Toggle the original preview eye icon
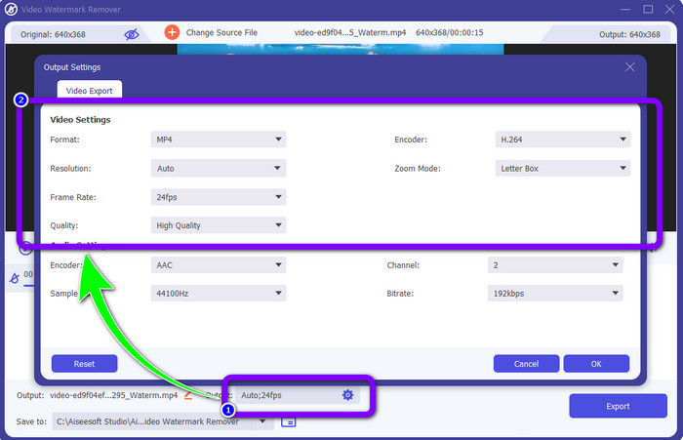This screenshot has width=683, height=440. point(132,34)
